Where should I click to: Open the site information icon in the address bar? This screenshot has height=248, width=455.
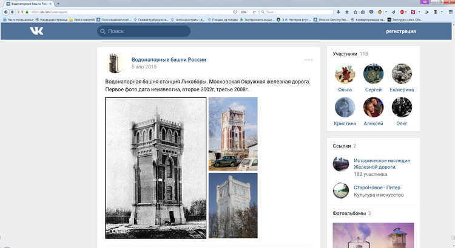tap(18, 12)
